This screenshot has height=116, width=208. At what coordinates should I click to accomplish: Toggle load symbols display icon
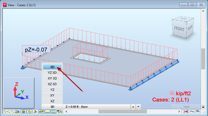tap(47, 112)
